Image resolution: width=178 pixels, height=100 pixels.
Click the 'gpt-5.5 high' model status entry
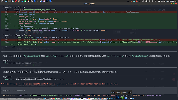(x=10, y=95)
